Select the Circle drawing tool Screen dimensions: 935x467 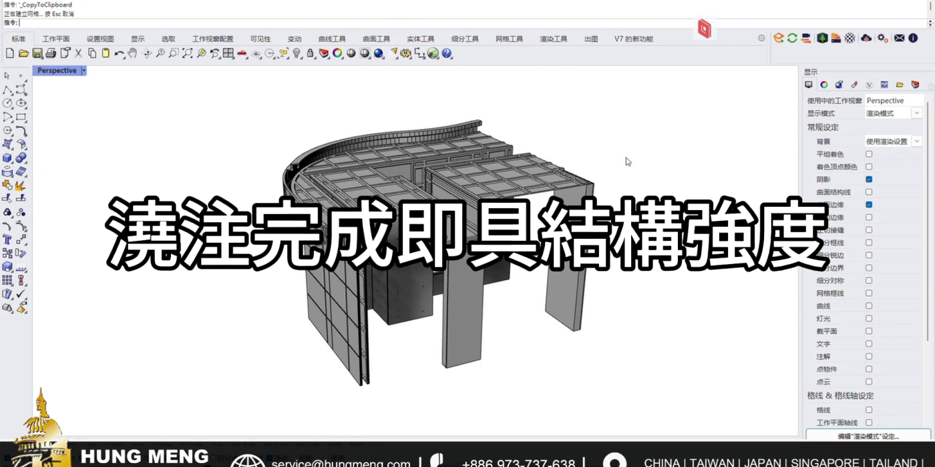pyautogui.click(x=7, y=103)
